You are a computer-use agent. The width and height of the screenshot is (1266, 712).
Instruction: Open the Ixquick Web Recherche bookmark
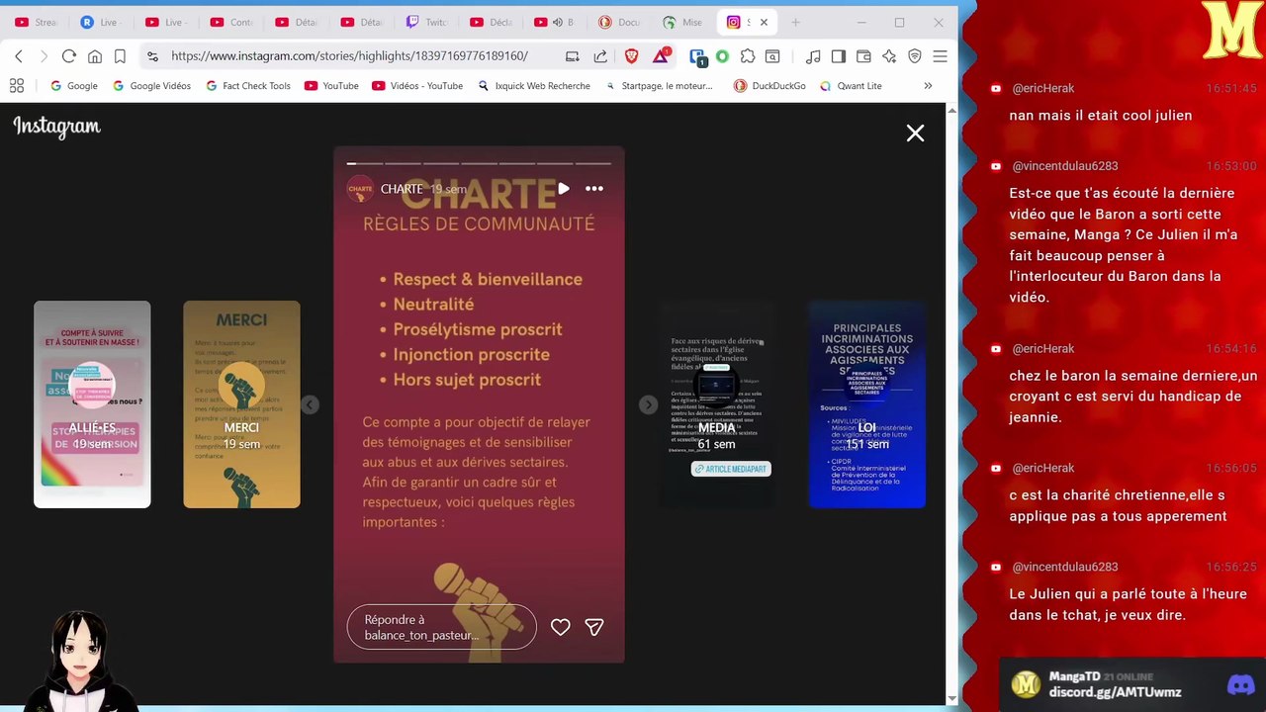(534, 86)
